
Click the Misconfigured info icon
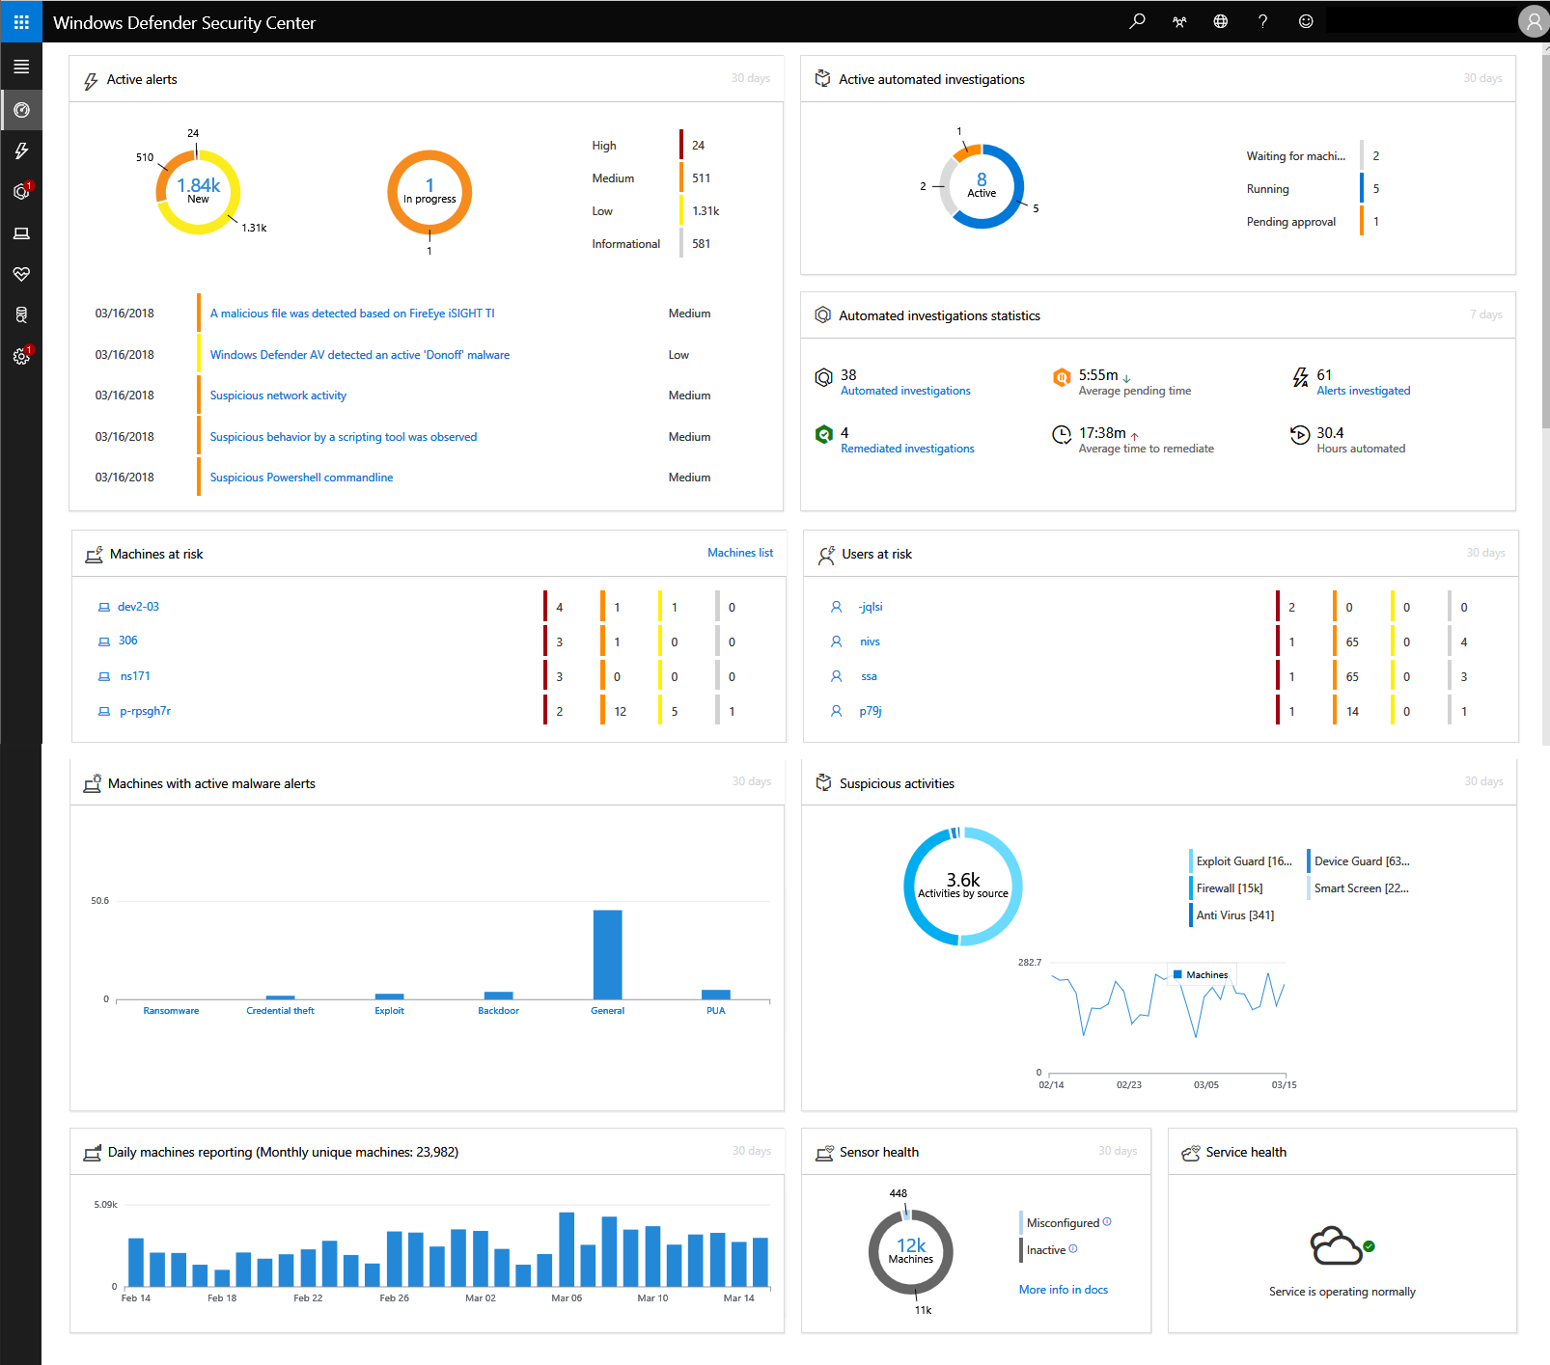click(1107, 1222)
